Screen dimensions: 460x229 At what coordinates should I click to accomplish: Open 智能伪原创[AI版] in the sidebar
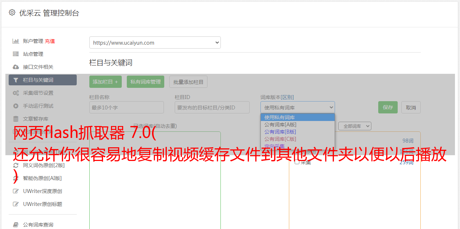(x=43, y=178)
